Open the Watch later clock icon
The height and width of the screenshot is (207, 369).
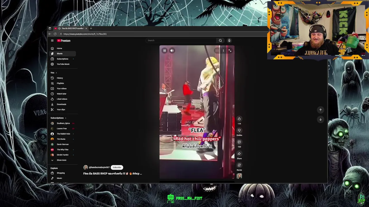52,94
